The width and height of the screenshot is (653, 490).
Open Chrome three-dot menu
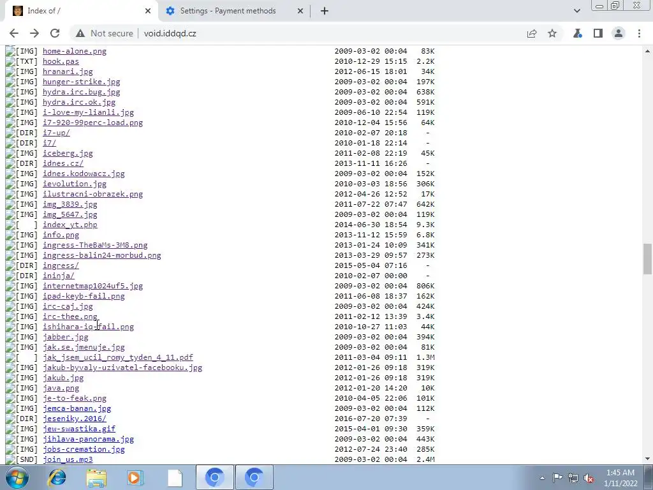pos(639,33)
